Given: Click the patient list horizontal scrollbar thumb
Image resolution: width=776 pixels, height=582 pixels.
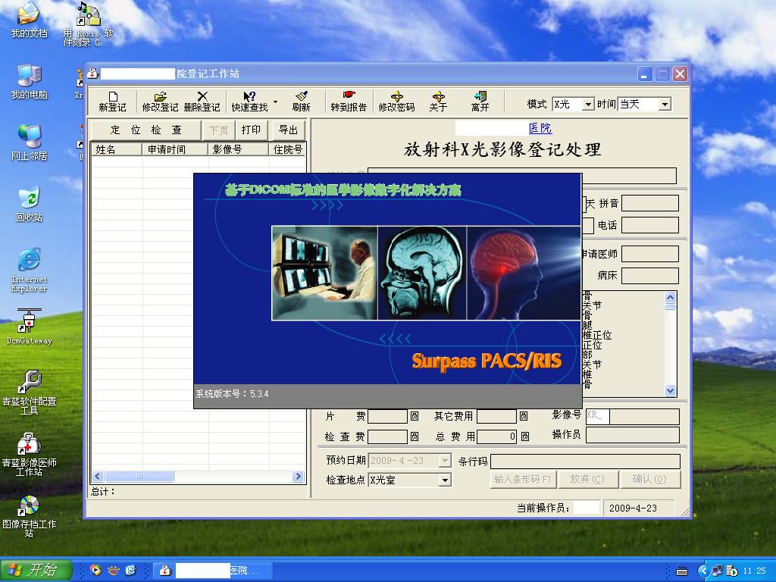Looking at the screenshot, I should 139,476.
